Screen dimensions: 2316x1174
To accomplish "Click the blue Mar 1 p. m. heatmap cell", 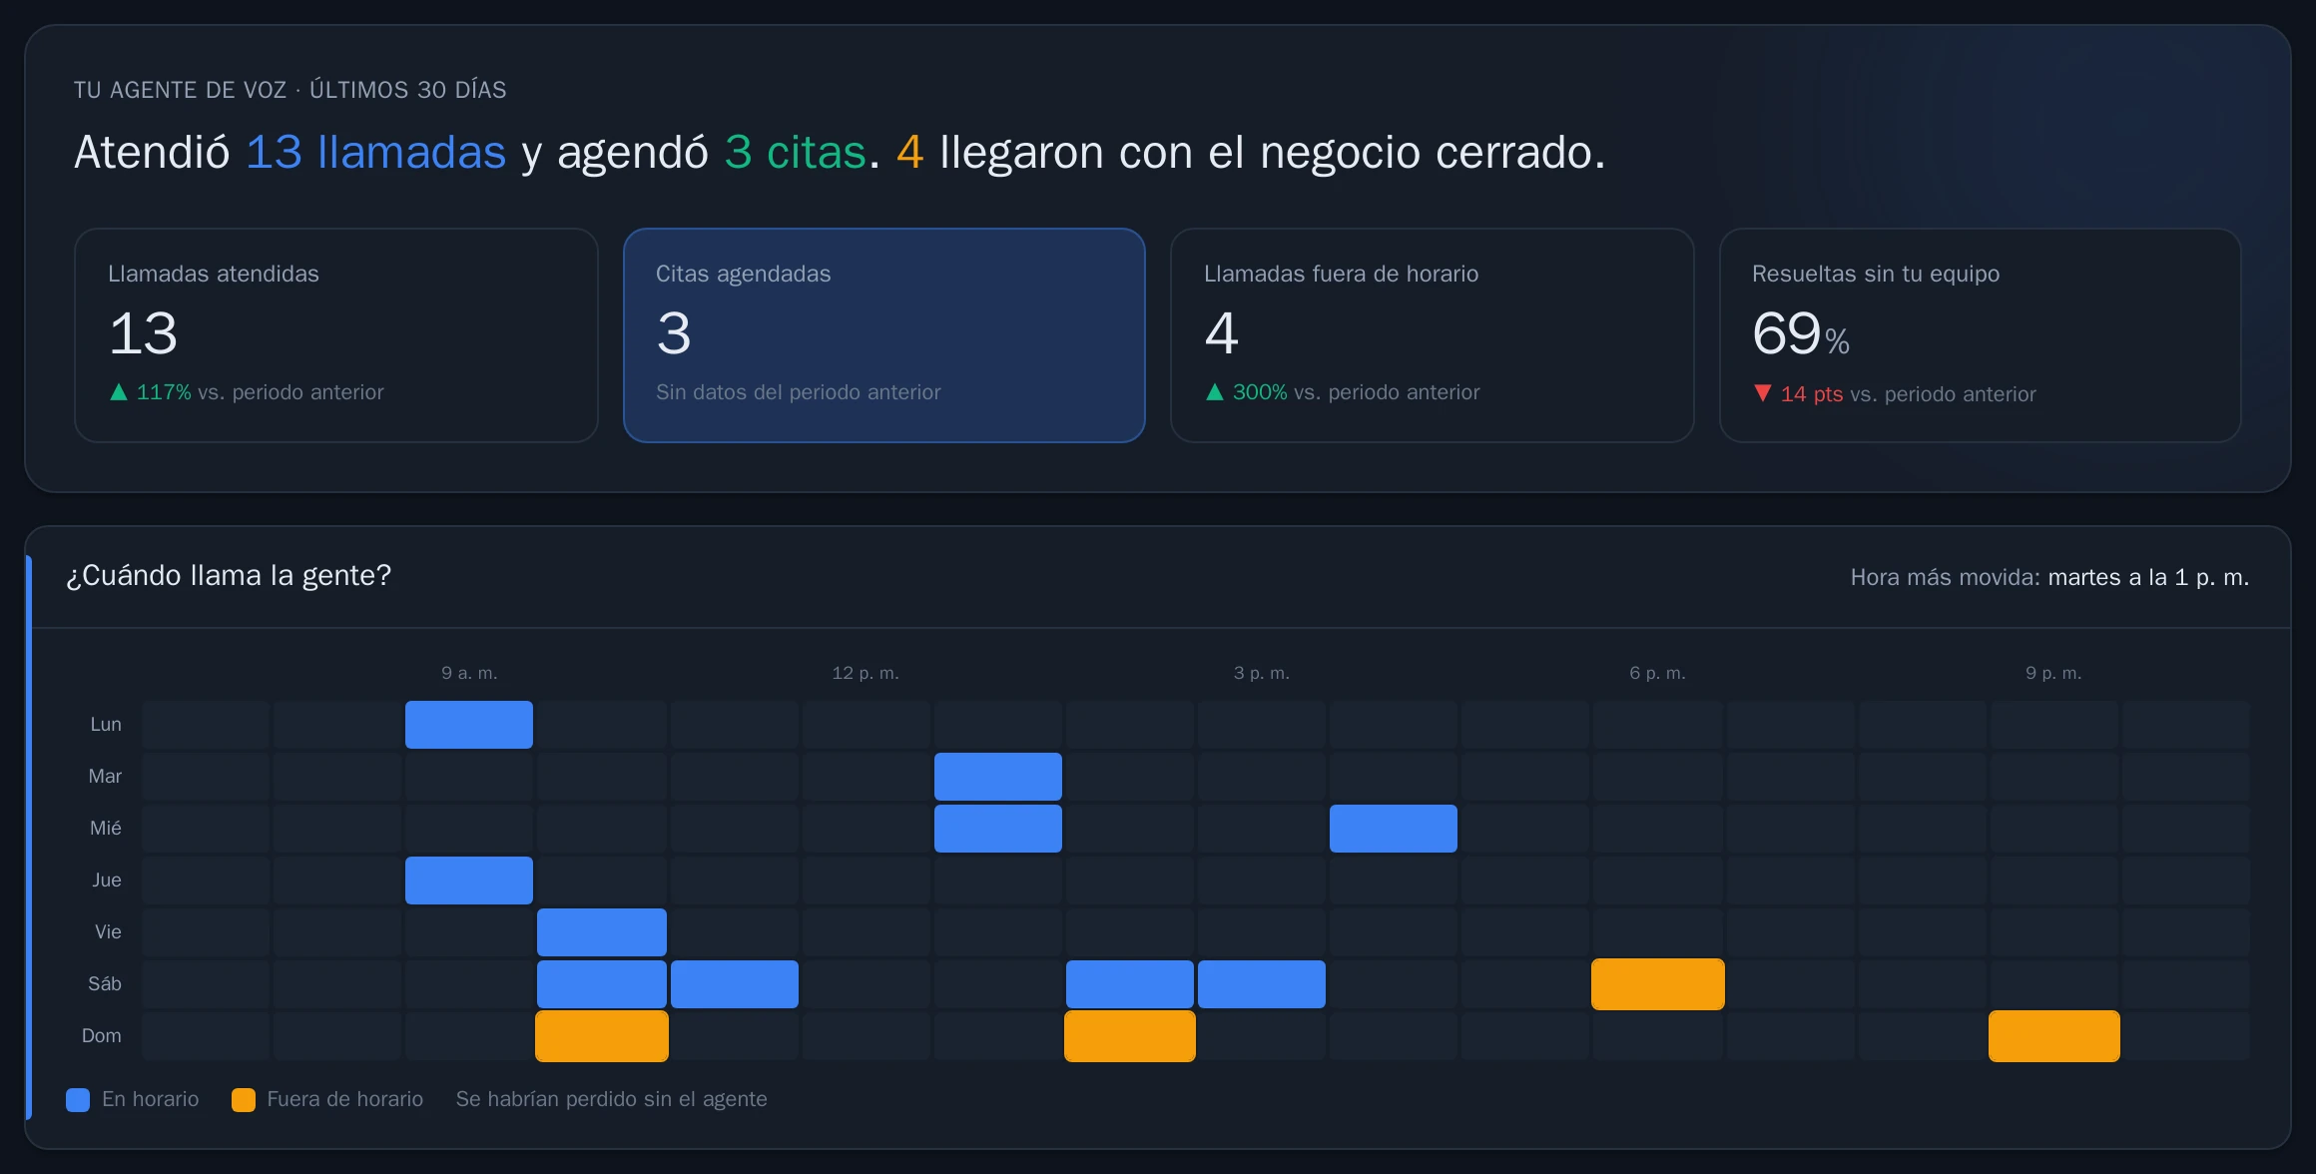I will [998, 777].
